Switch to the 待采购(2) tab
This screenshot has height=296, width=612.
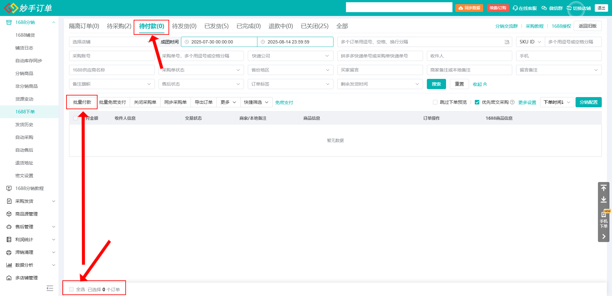119,26
